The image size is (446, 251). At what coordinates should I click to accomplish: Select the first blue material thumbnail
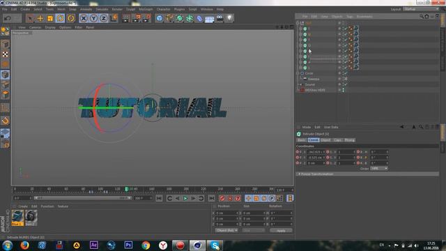pos(17,218)
